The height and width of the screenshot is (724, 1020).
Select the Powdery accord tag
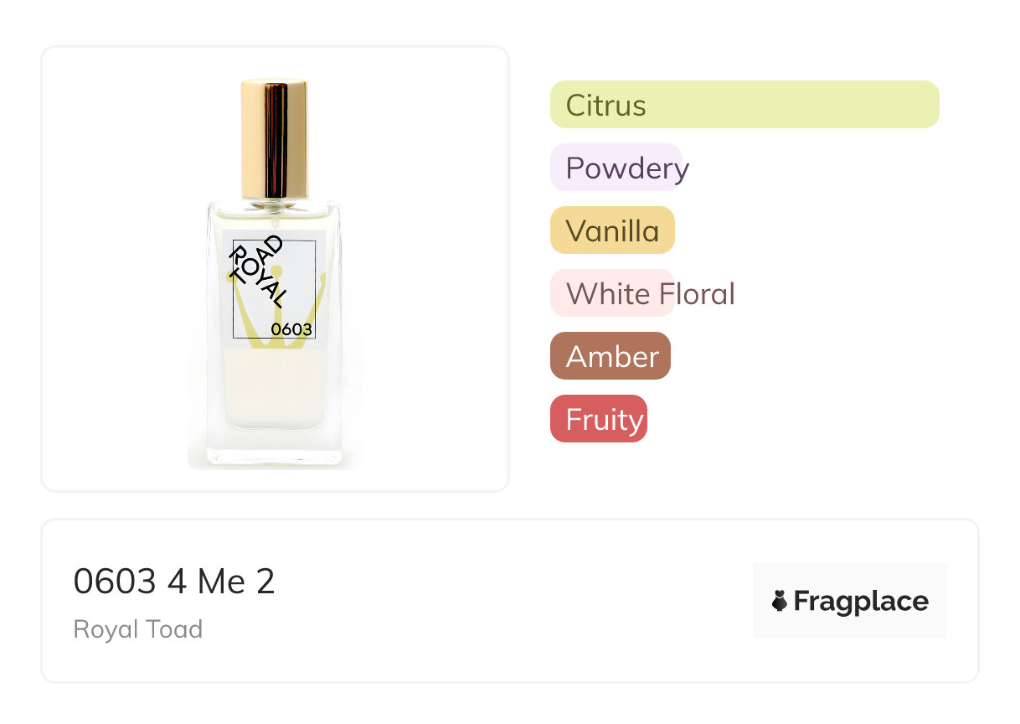coord(618,168)
